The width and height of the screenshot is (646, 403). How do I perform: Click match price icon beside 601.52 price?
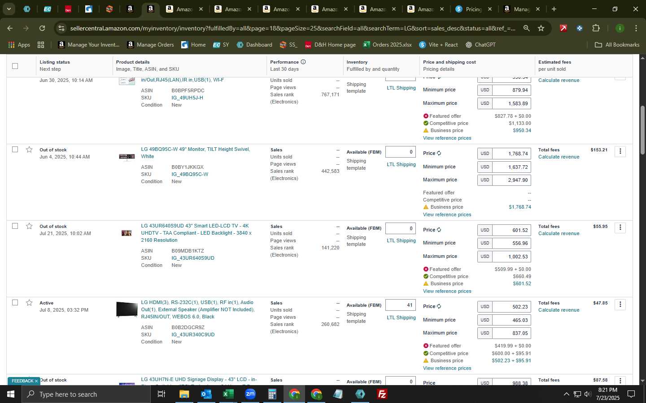point(439,230)
